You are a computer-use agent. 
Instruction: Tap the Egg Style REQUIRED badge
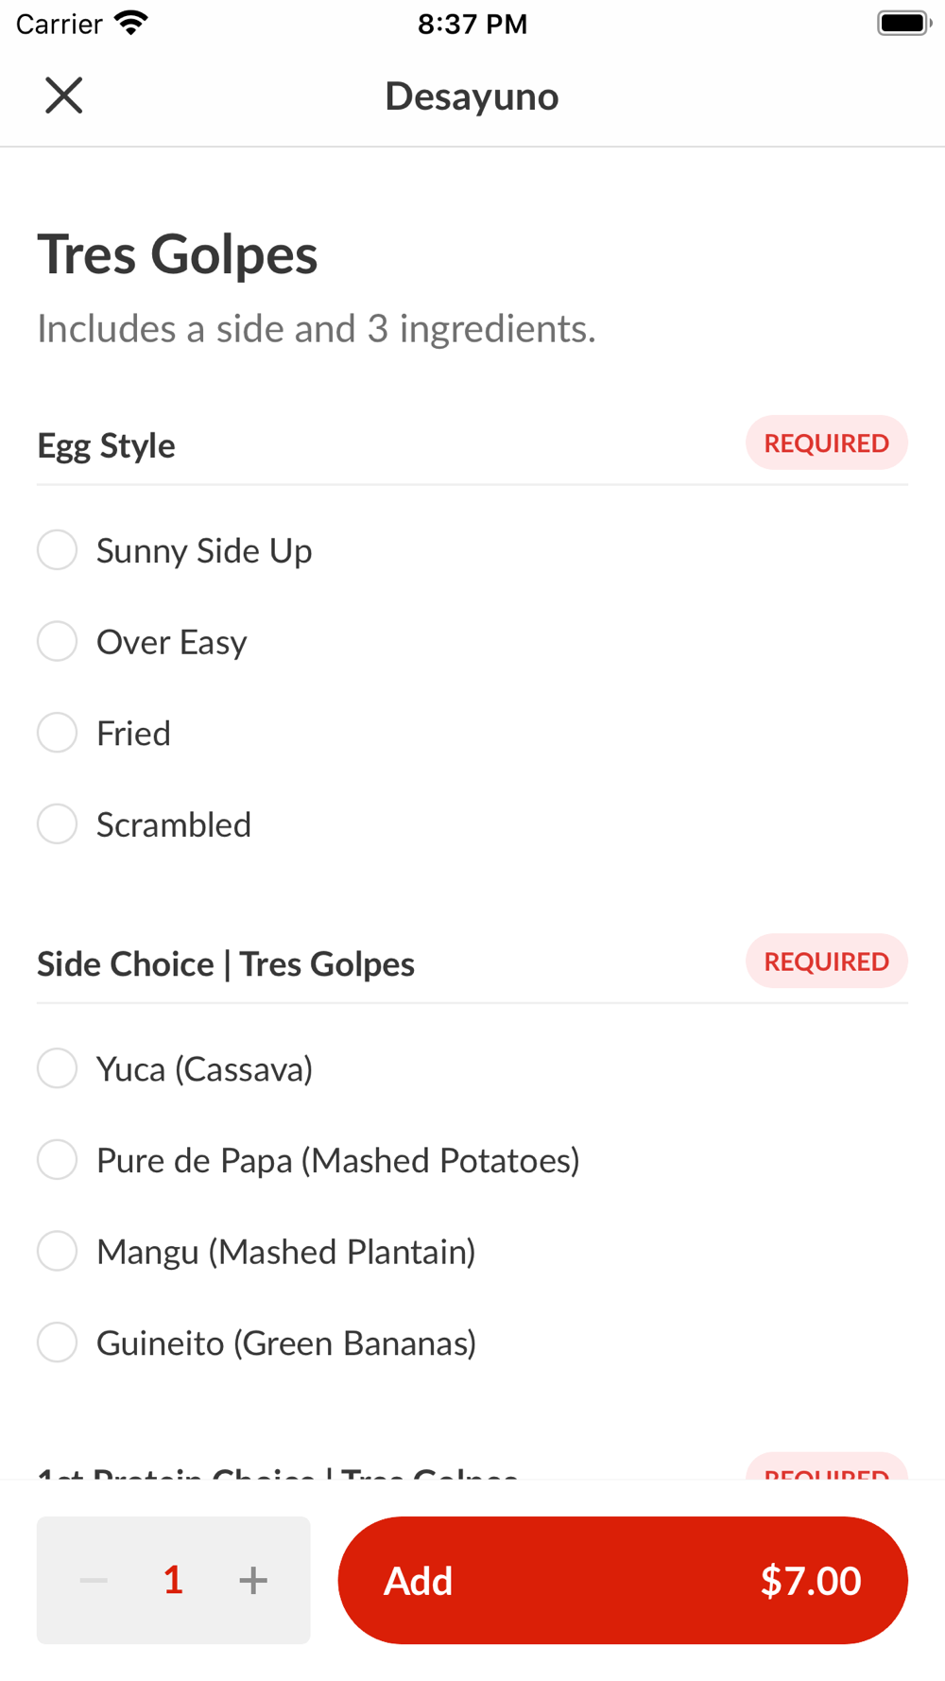(x=827, y=442)
